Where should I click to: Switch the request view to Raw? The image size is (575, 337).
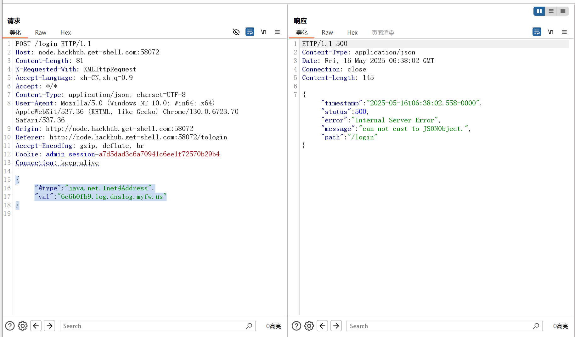(40, 32)
